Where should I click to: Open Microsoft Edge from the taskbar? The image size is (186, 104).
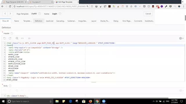click(x=70, y=101)
